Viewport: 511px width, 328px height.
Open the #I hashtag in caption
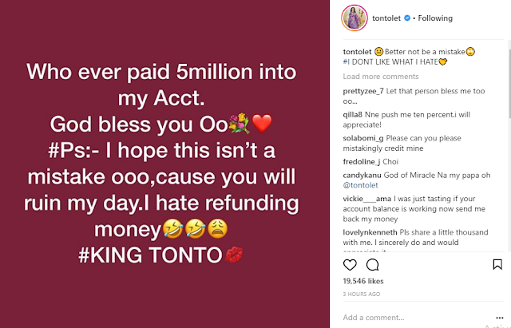[x=346, y=62]
